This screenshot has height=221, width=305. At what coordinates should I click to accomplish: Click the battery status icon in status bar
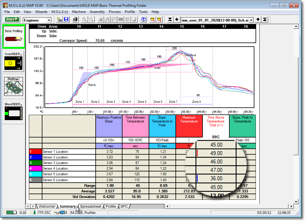point(11,213)
